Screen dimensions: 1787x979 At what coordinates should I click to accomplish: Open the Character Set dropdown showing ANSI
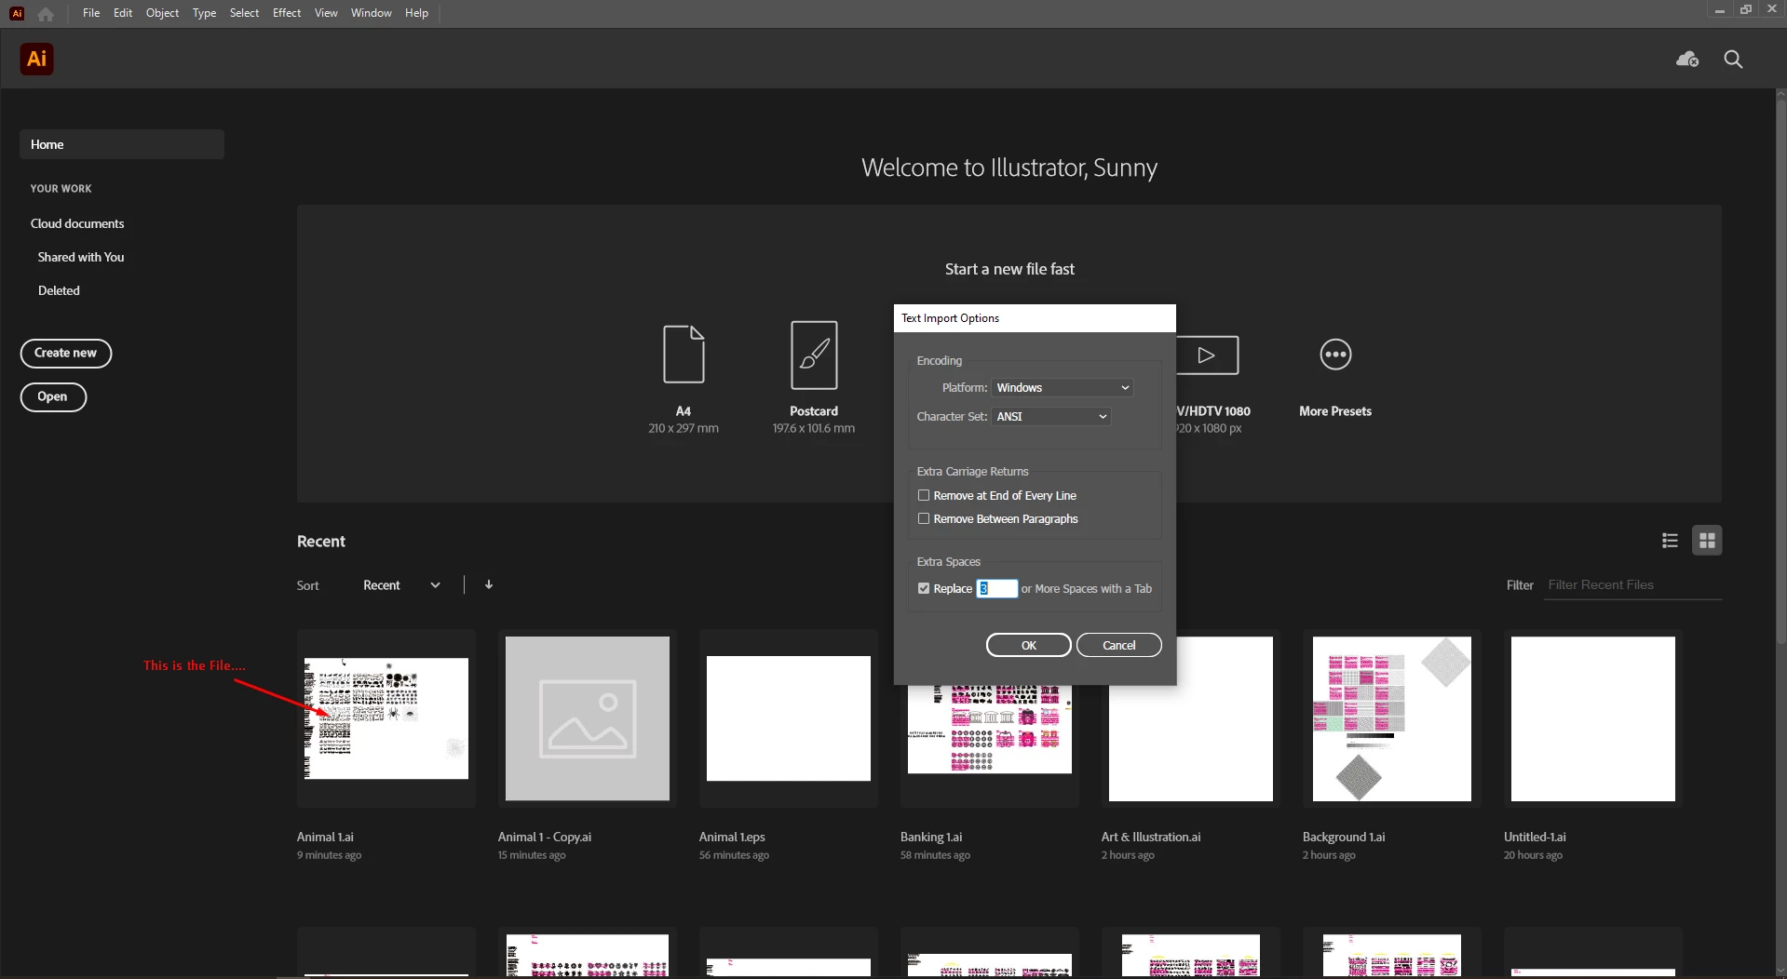click(1050, 416)
